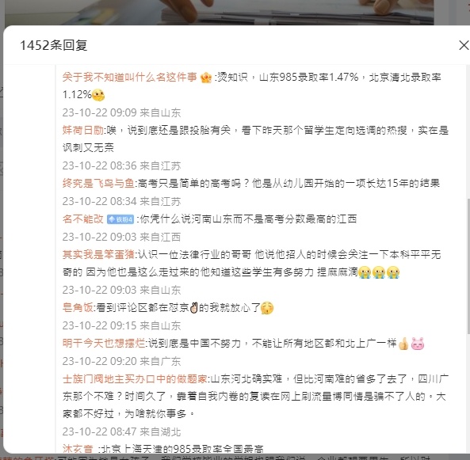This screenshot has height=460, width=470.
Task: Open profile of user 关于我不知道叫什么名这件事
Action: (129, 78)
